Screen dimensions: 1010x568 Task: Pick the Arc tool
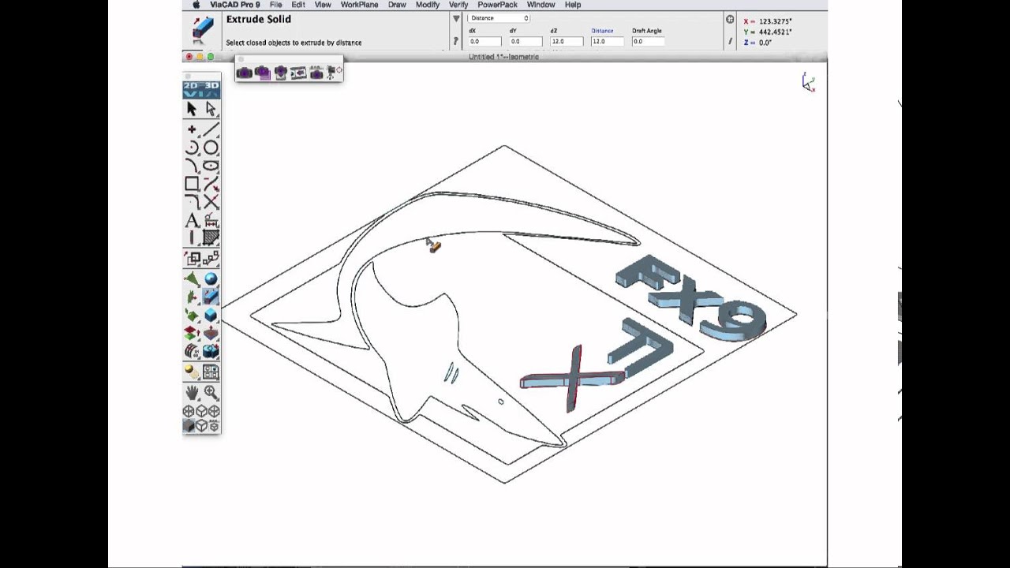point(192,148)
